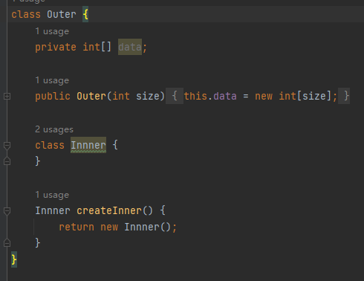Open the 1 usage hint above createInner method

(x=52, y=195)
